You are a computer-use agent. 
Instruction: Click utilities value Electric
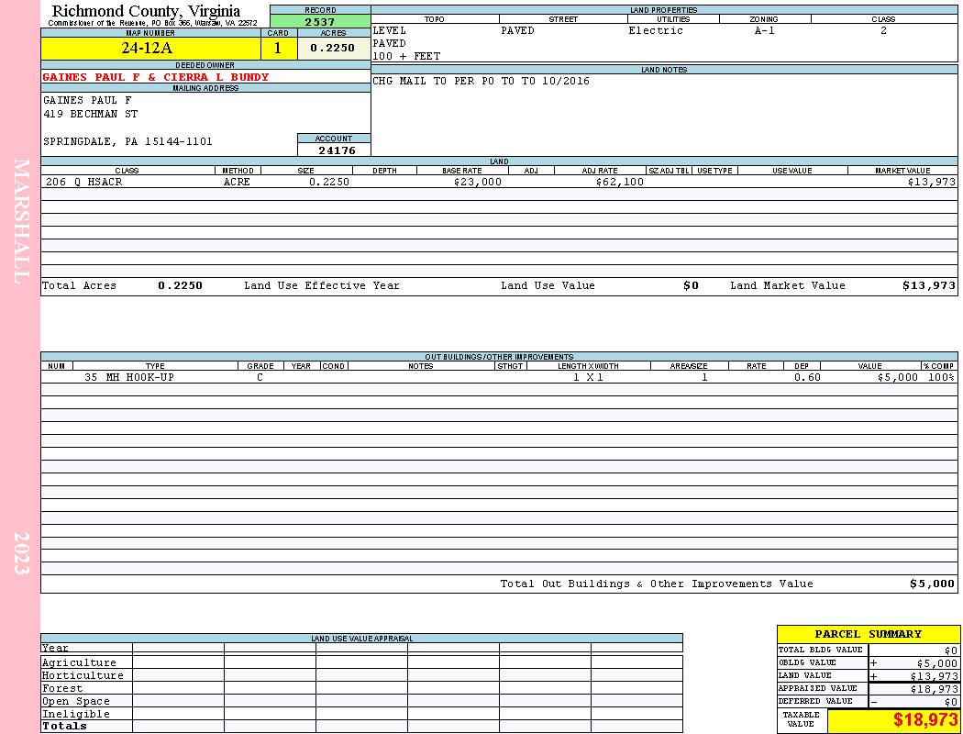coord(656,30)
